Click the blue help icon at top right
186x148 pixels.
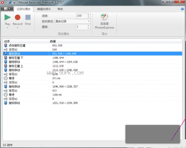click(x=182, y=9)
